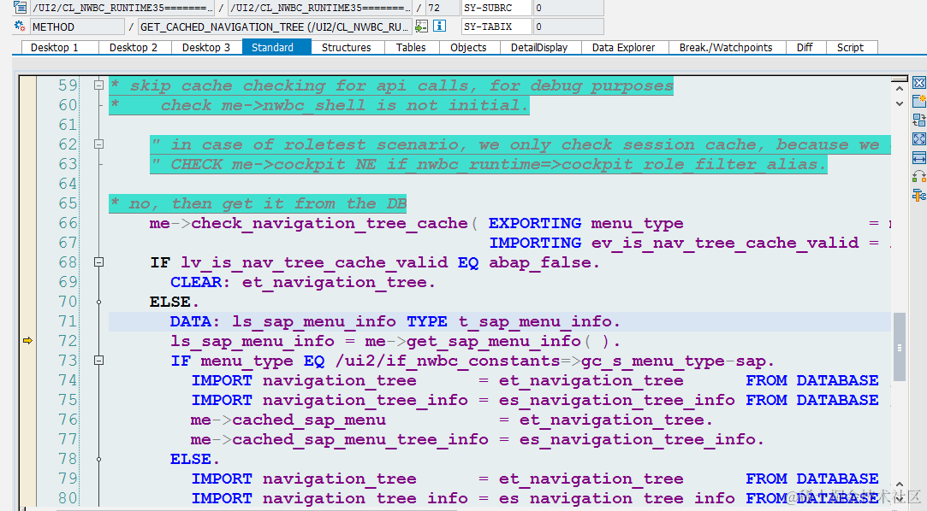Click the GET_CACHED_NAVIGATION_TREE method name field
This screenshot has height=511, width=927.
pyautogui.click(x=275, y=26)
